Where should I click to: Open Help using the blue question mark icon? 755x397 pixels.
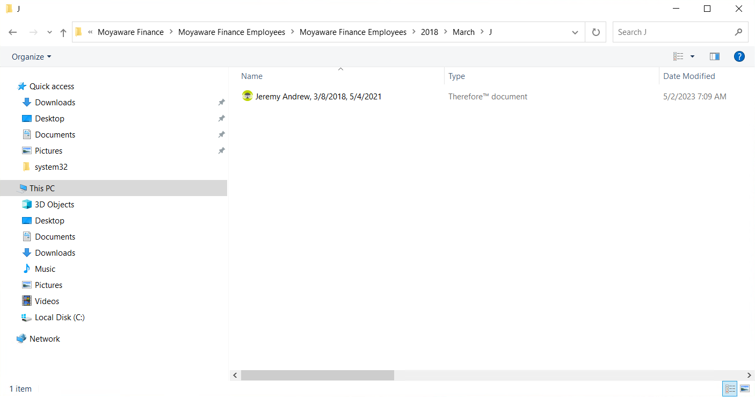pos(739,56)
